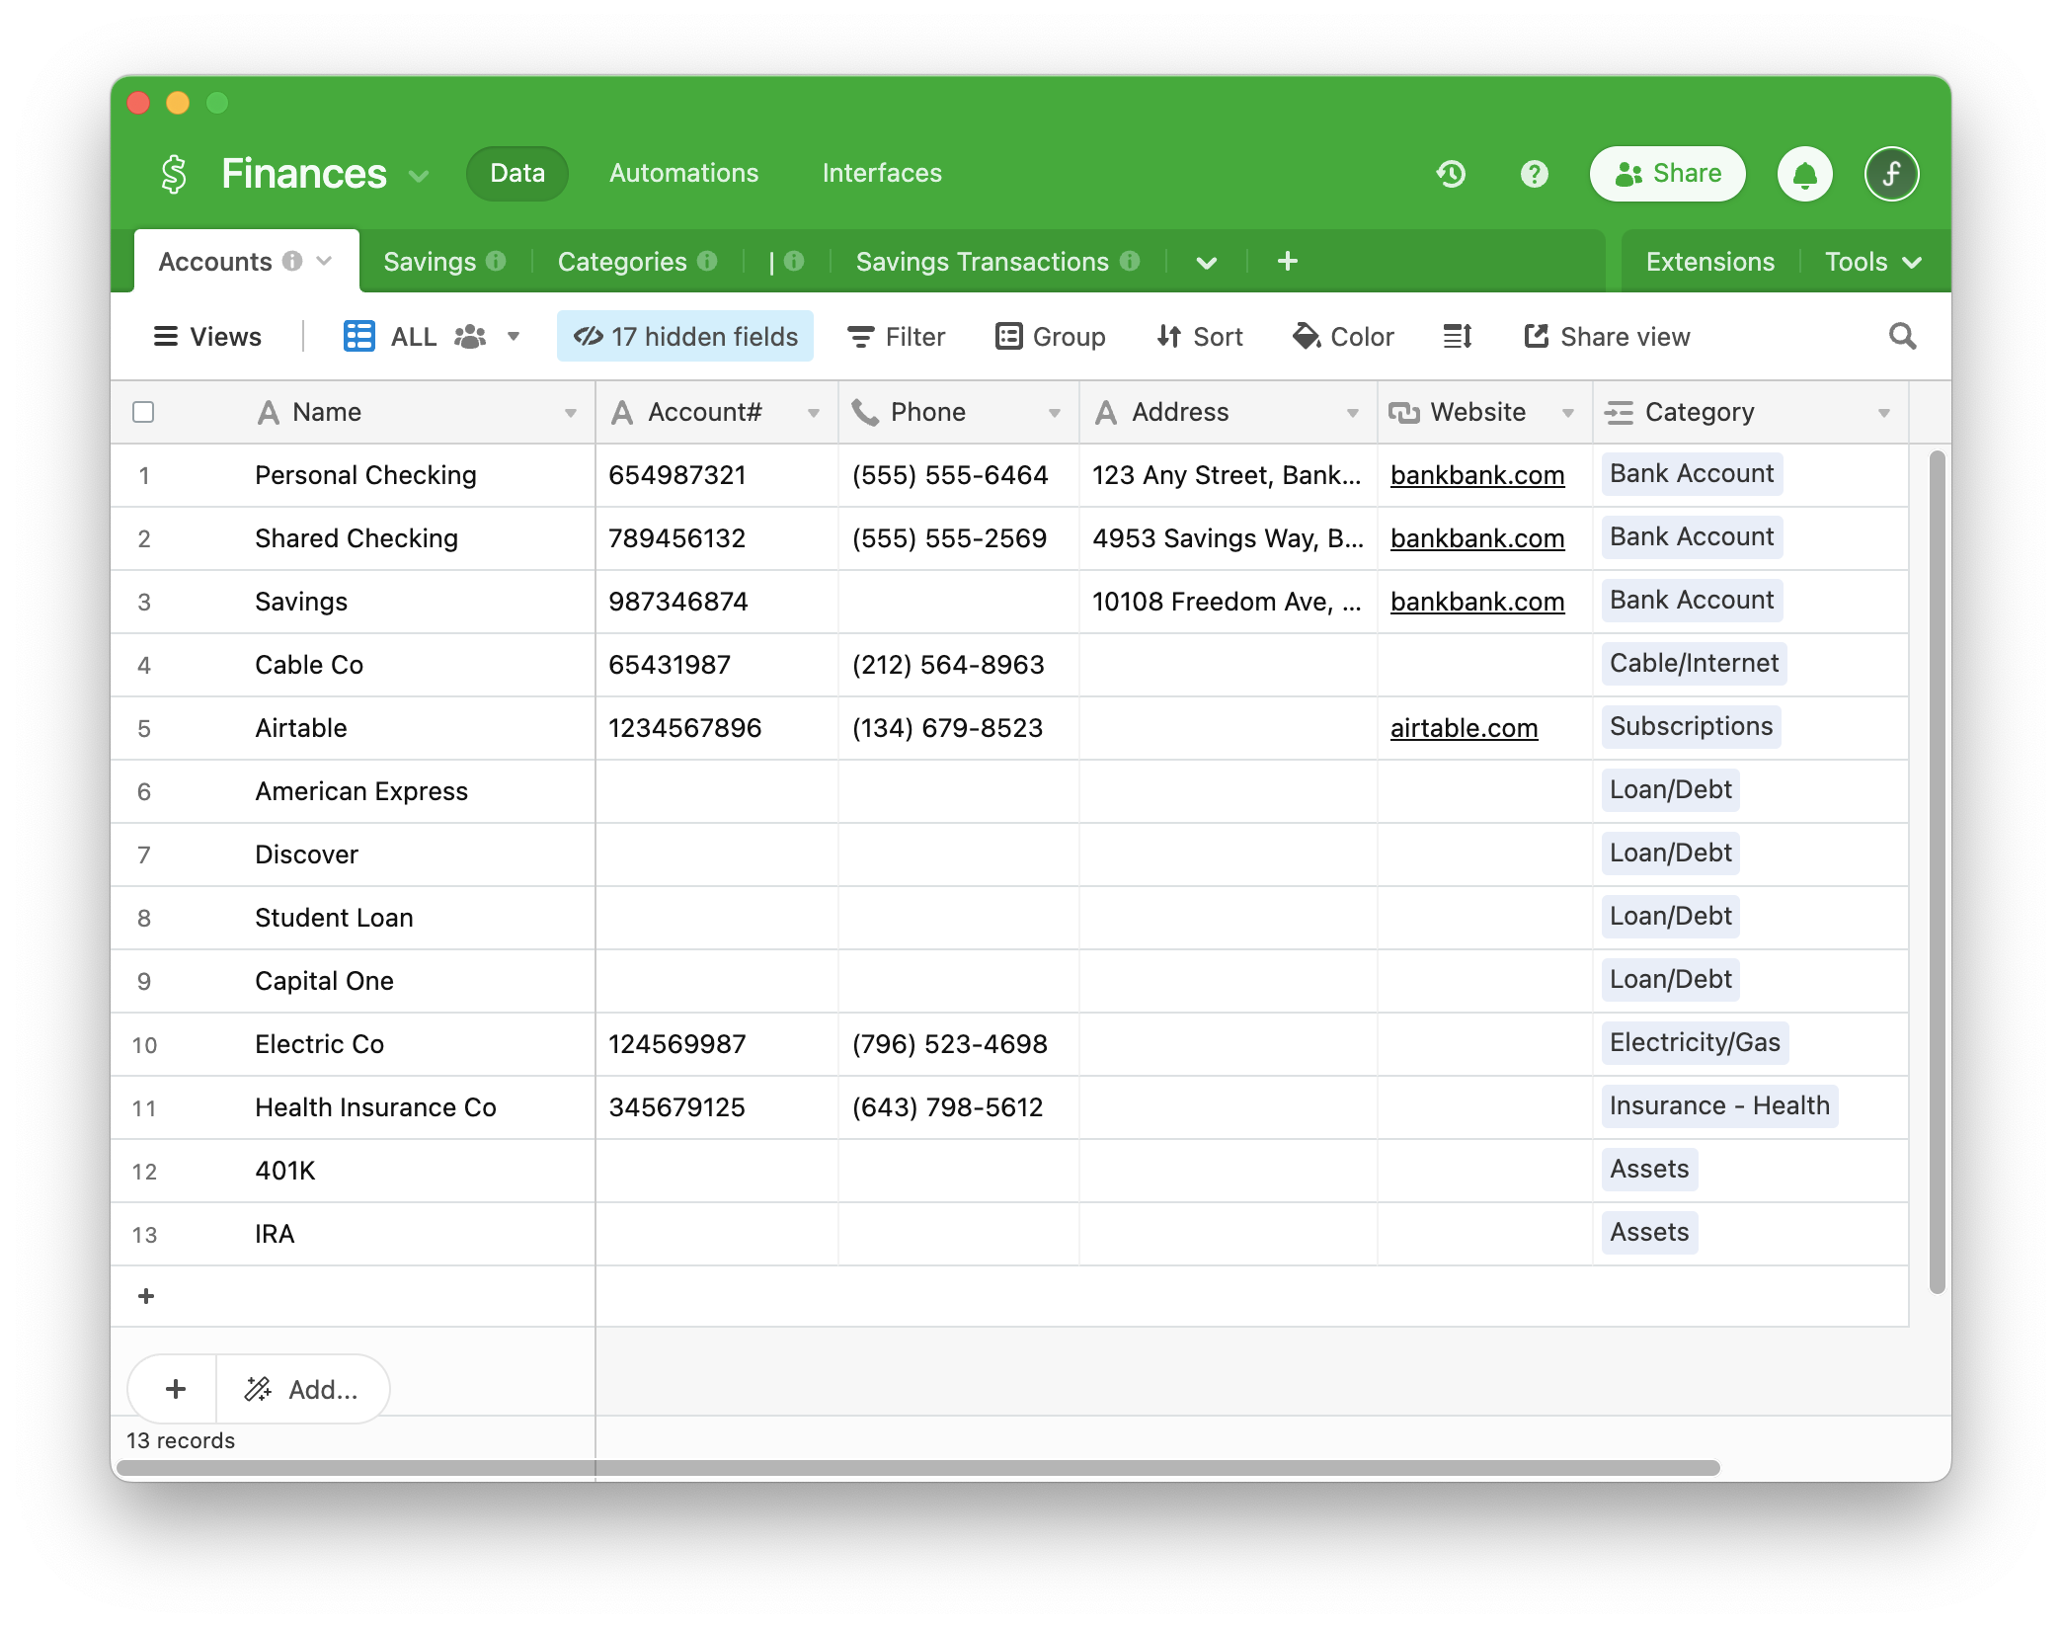Open the Interfaces tab
Viewport: 2062px width, 1628px height.
[x=880, y=171]
